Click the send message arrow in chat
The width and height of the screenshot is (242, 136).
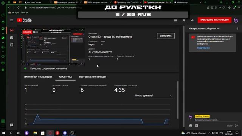pos(236,126)
